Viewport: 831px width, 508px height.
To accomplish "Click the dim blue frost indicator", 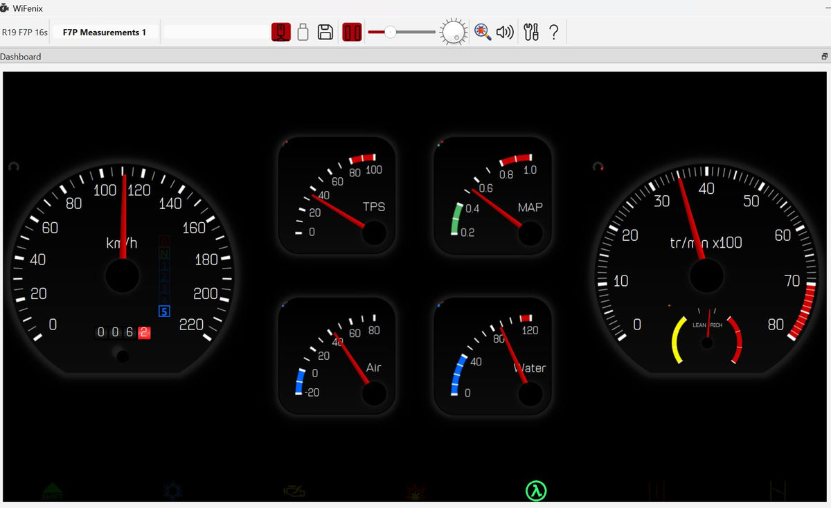I will 172,491.
